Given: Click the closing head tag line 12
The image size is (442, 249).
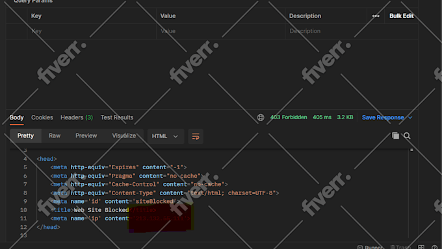Looking at the screenshot, I should click(x=49, y=227).
